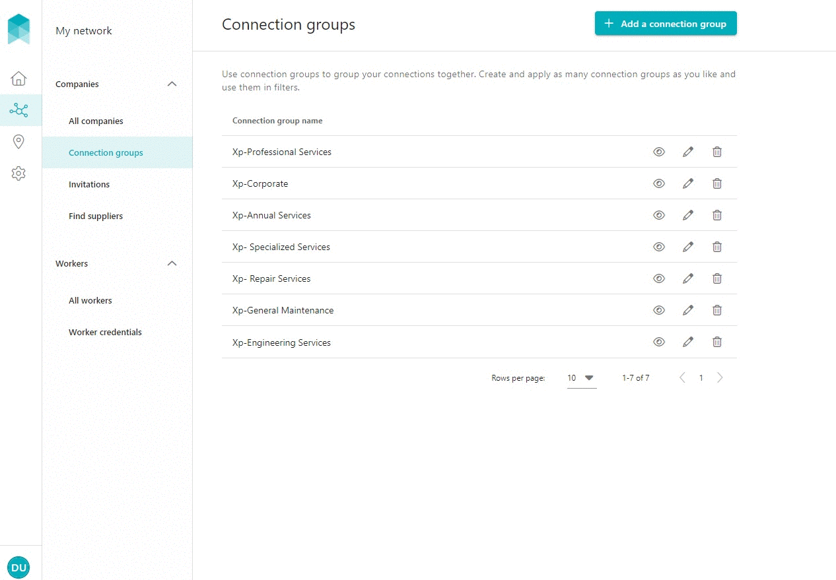The width and height of the screenshot is (836, 580).
Task: Edit the Xp-General Maintenance group
Action: point(688,310)
